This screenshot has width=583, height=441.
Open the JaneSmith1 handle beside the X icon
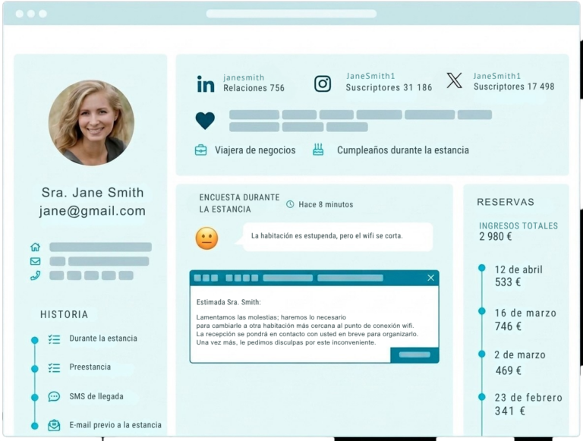click(496, 76)
